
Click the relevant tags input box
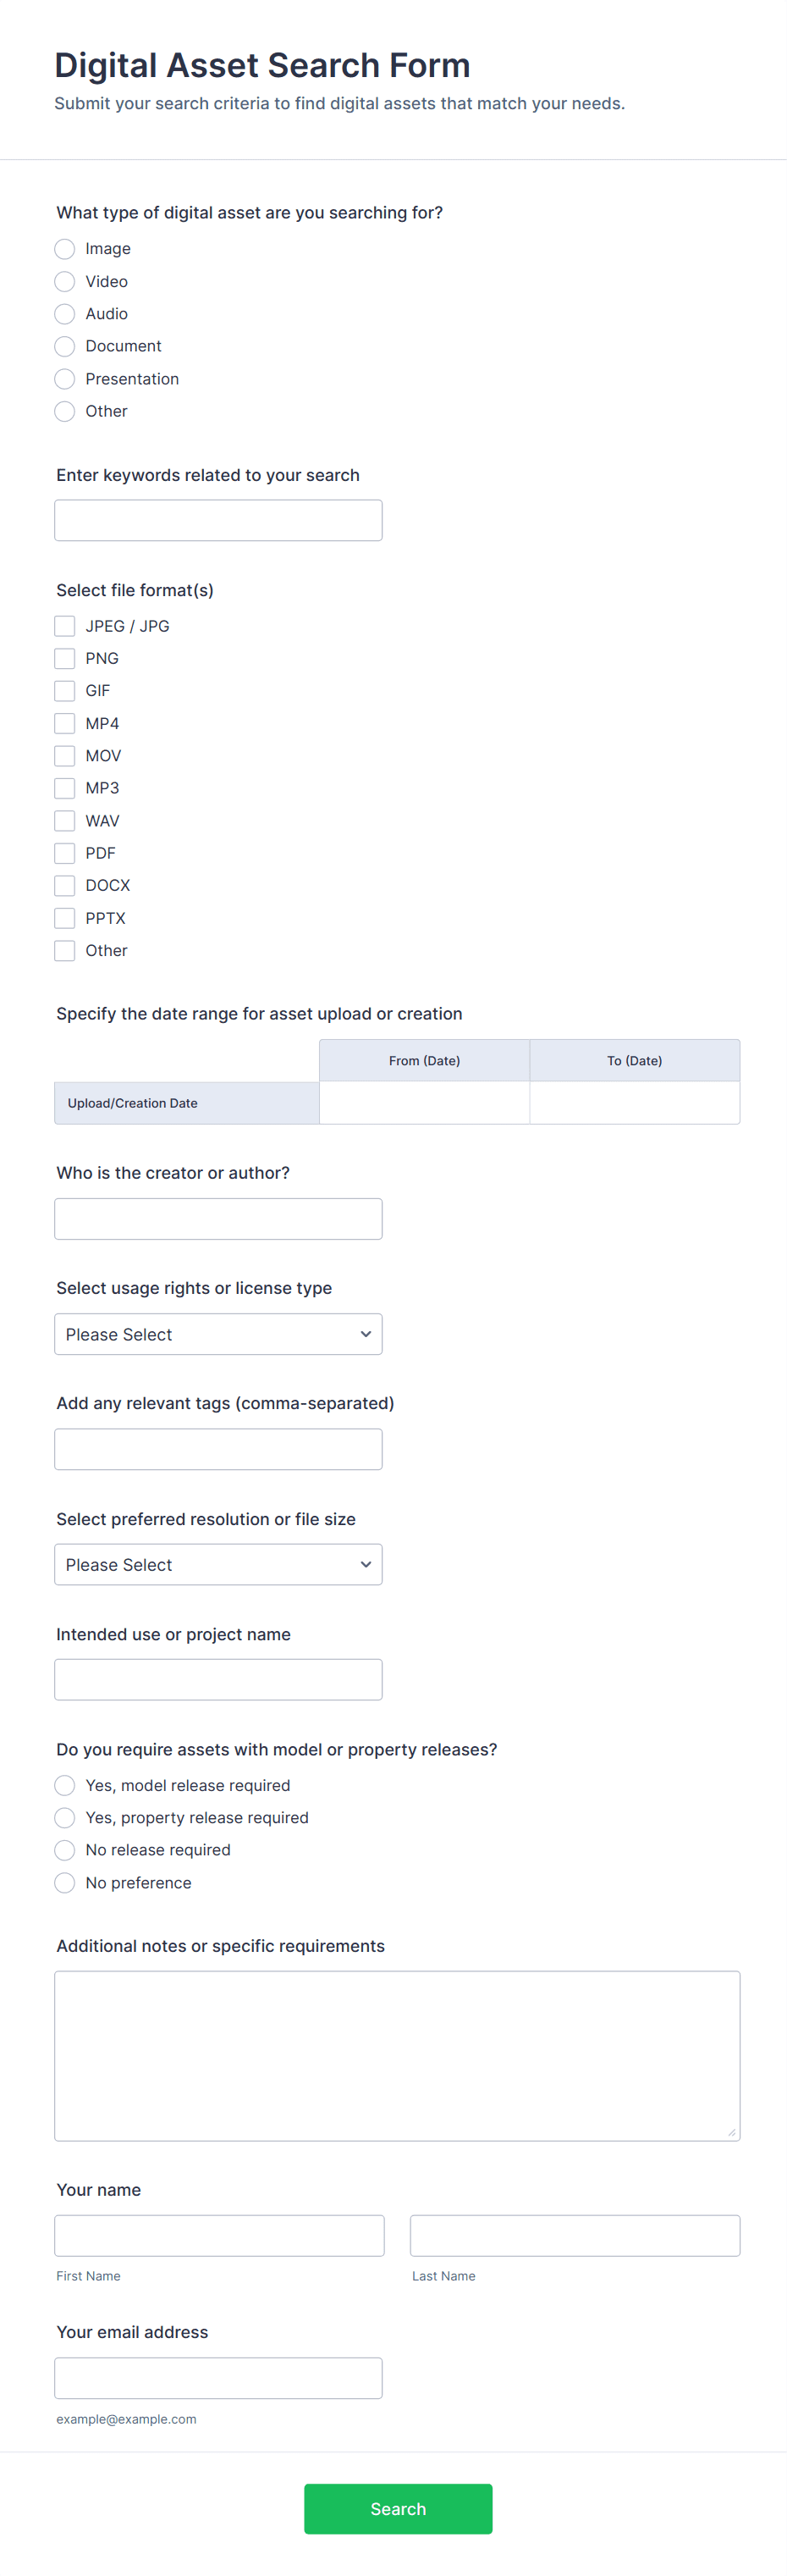[x=217, y=1449]
